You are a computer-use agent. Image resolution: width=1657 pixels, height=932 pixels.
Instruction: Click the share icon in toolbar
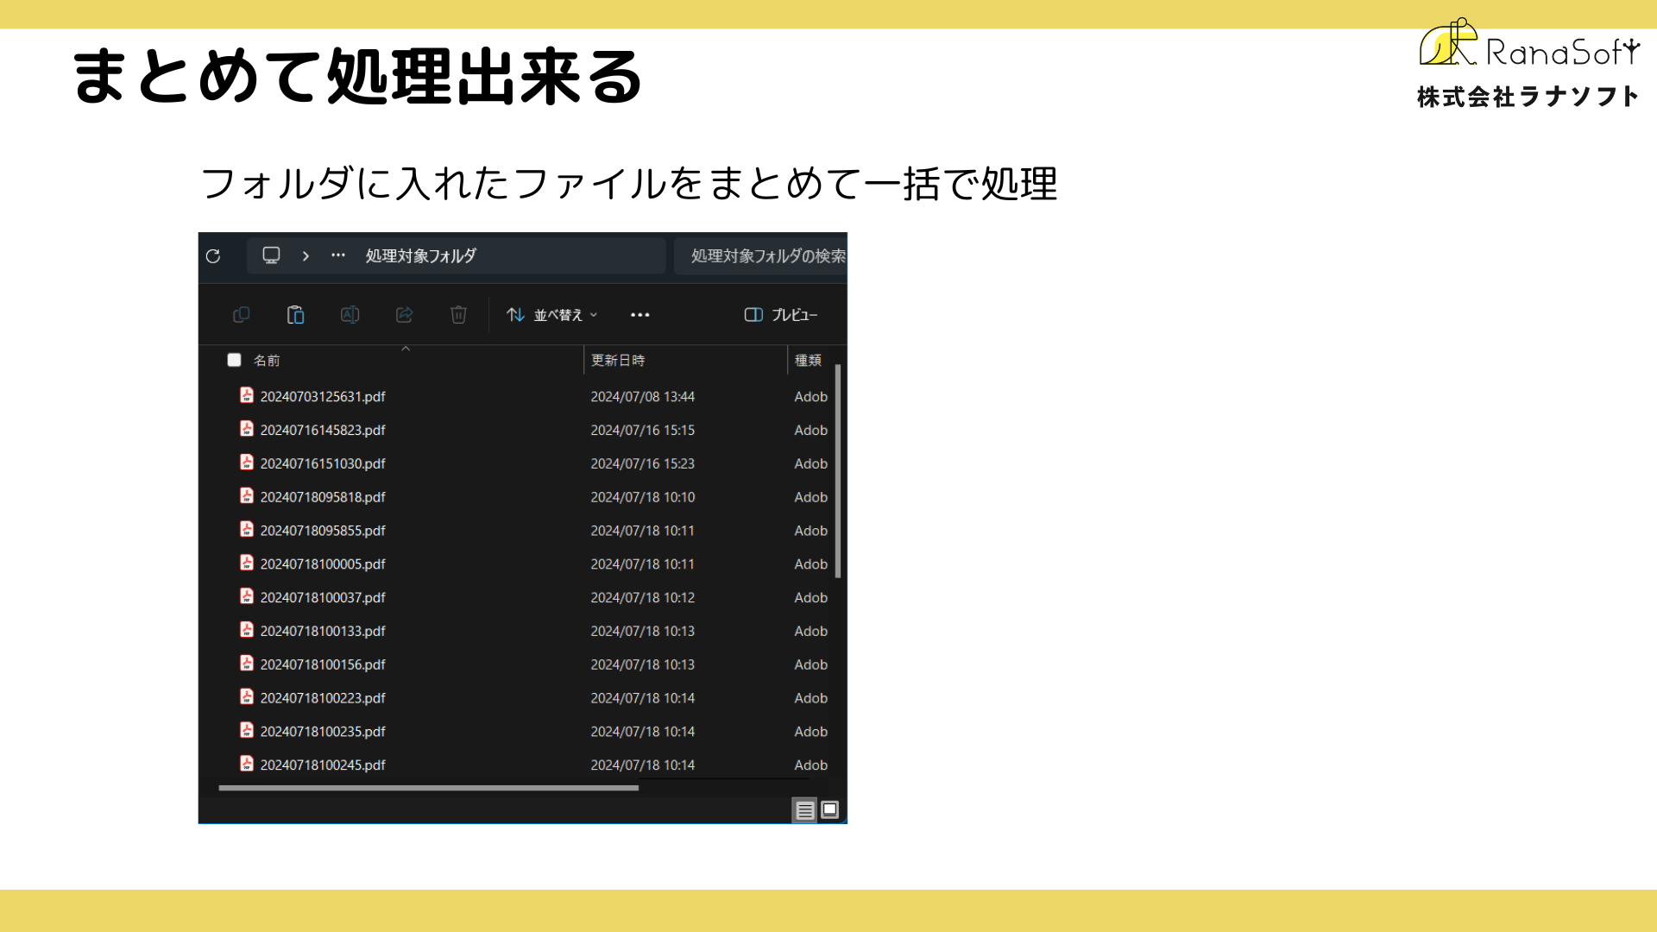pyautogui.click(x=404, y=315)
